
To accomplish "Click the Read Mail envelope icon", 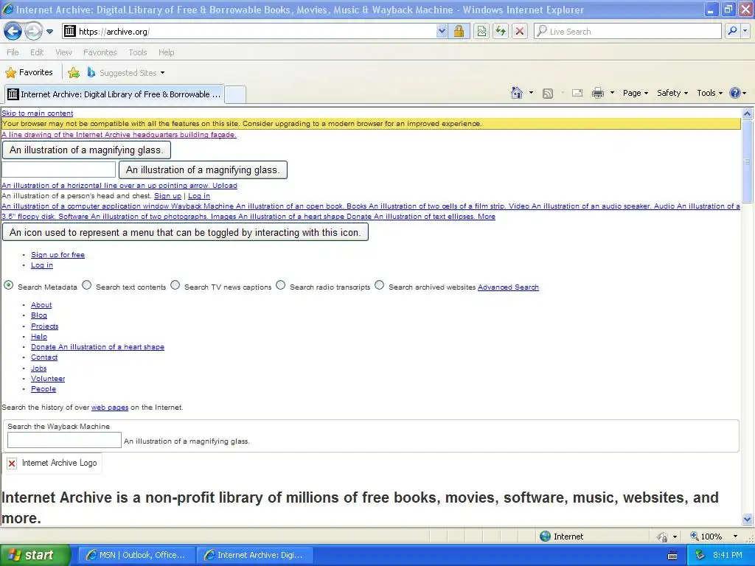I will 577,93.
